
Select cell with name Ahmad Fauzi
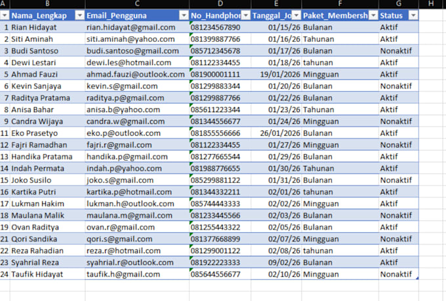[47, 74]
